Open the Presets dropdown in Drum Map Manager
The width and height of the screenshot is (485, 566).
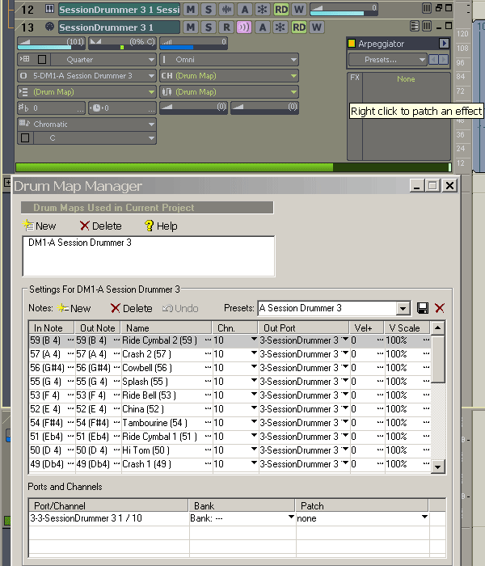tap(403, 308)
